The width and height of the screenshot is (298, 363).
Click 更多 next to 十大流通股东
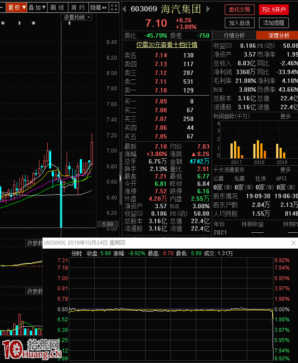(x=288, y=170)
